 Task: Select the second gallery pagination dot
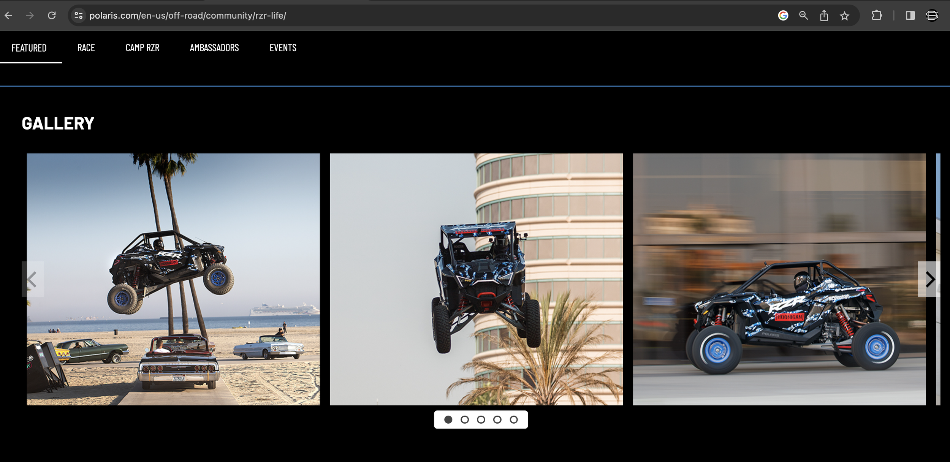(464, 419)
